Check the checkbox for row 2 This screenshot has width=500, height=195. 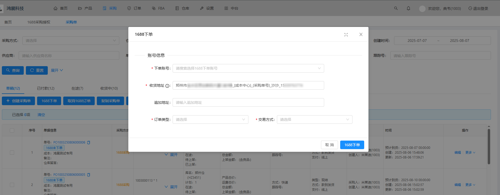click(12, 185)
